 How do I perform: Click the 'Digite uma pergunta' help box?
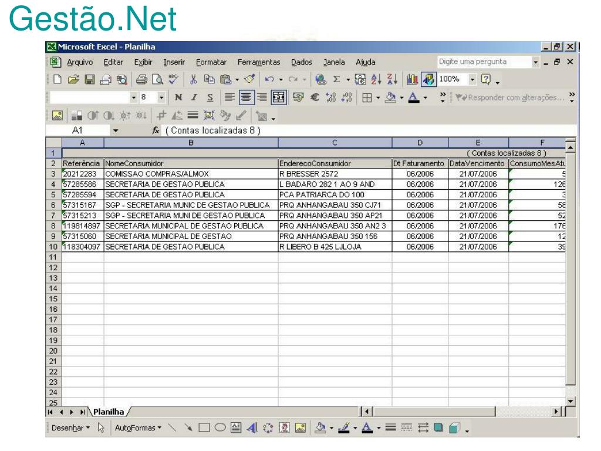coord(480,62)
